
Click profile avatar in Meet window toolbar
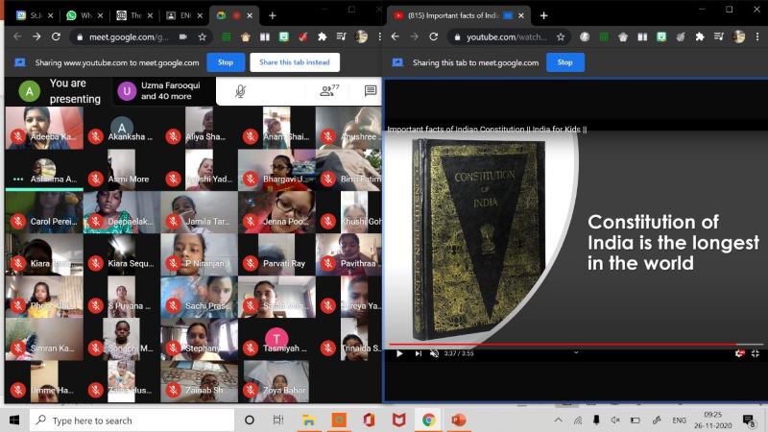pyautogui.click(x=361, y=36)
